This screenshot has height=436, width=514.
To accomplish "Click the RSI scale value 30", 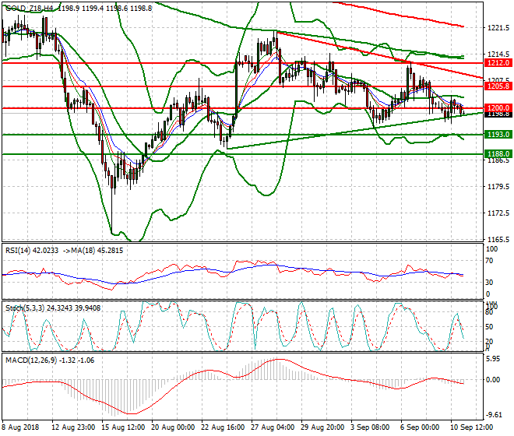I will tap(489, 283).
